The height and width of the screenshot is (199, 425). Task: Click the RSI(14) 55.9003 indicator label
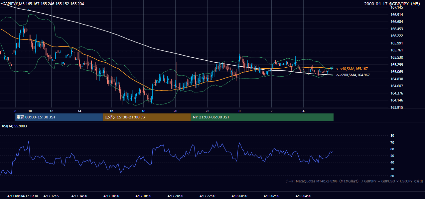(x=15, y=126)
